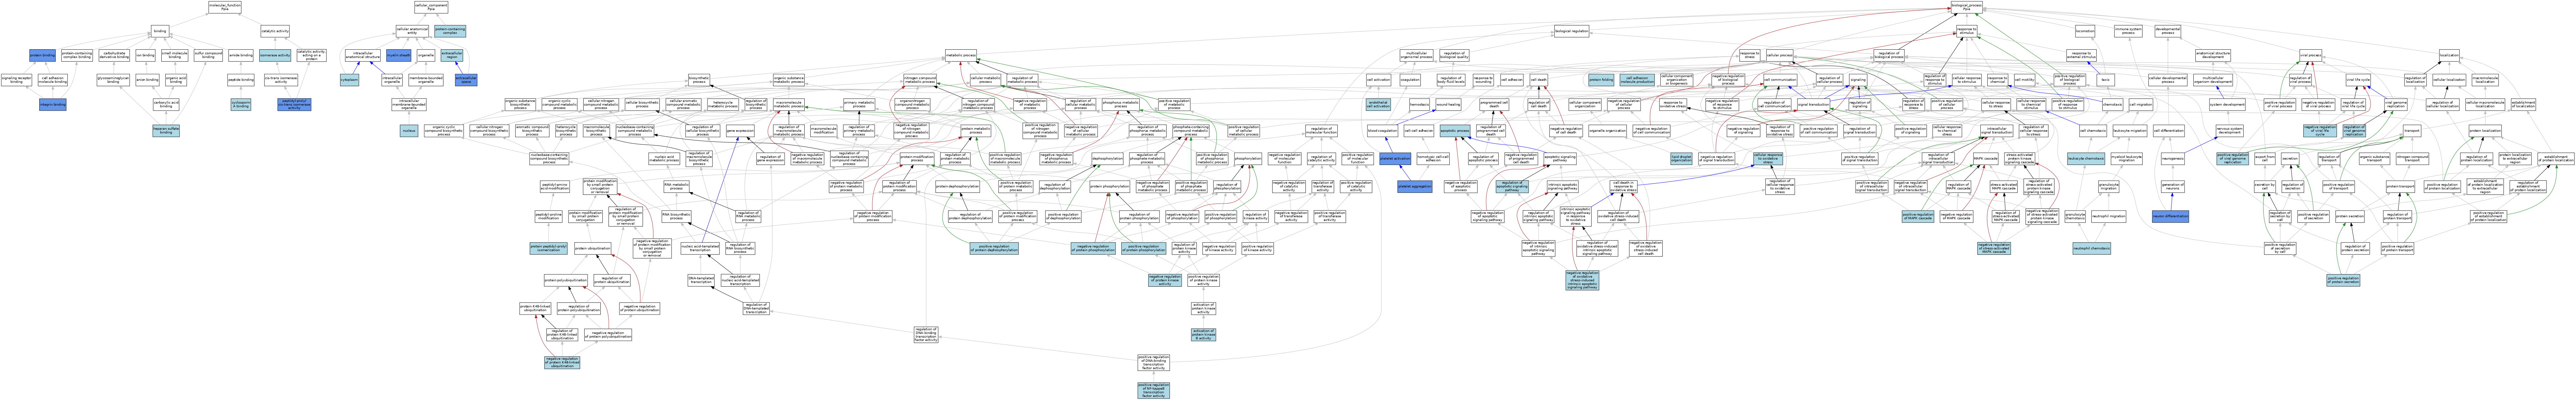Click the molecular_function Ppia root node
The width and height of the screenshot is (2576, 400).
pyautogui.click(x=225, y=7)
